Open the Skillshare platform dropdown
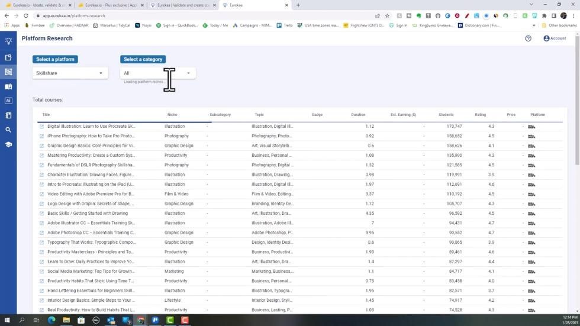The height and width of the screenshot is (326, 580). coord(70,73)
